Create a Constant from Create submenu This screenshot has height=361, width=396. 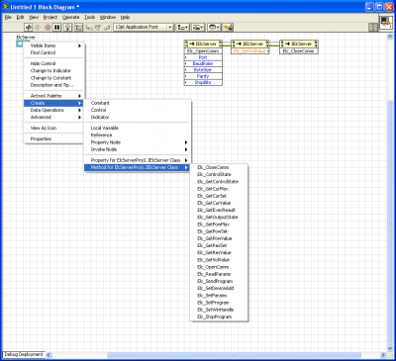tap(138, 103)
